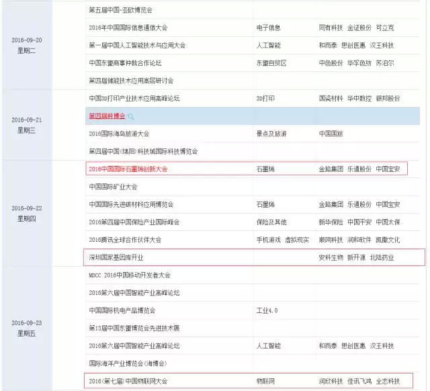Click the 安科生物 stock name

pos(330,257)
